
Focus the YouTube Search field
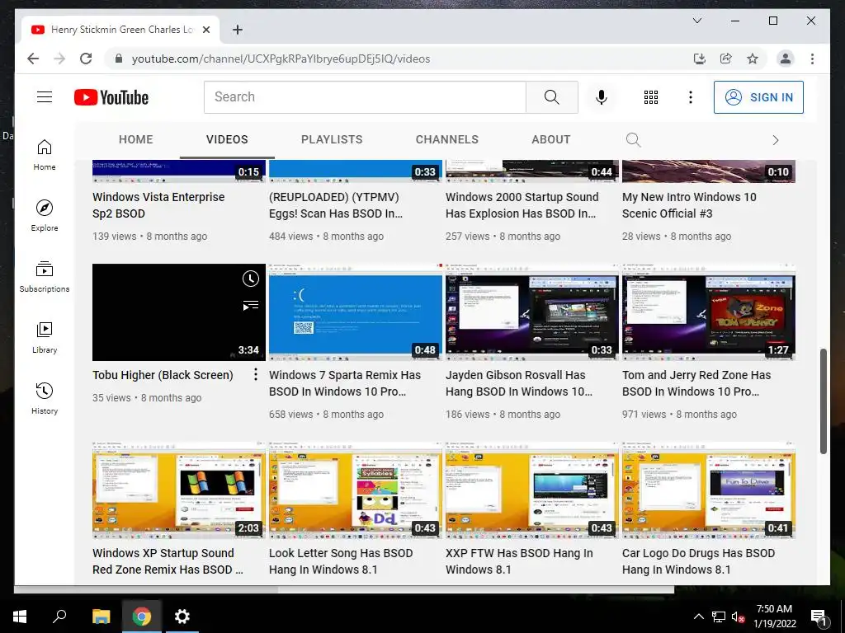(365, 97)
